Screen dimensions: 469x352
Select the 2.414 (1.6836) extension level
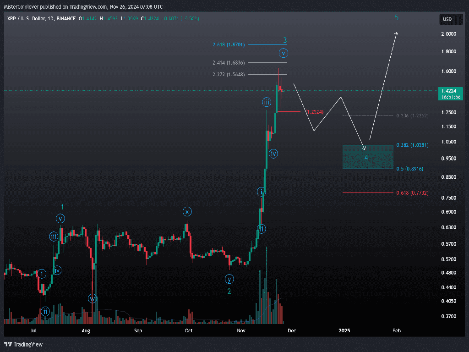coord(229,62)
